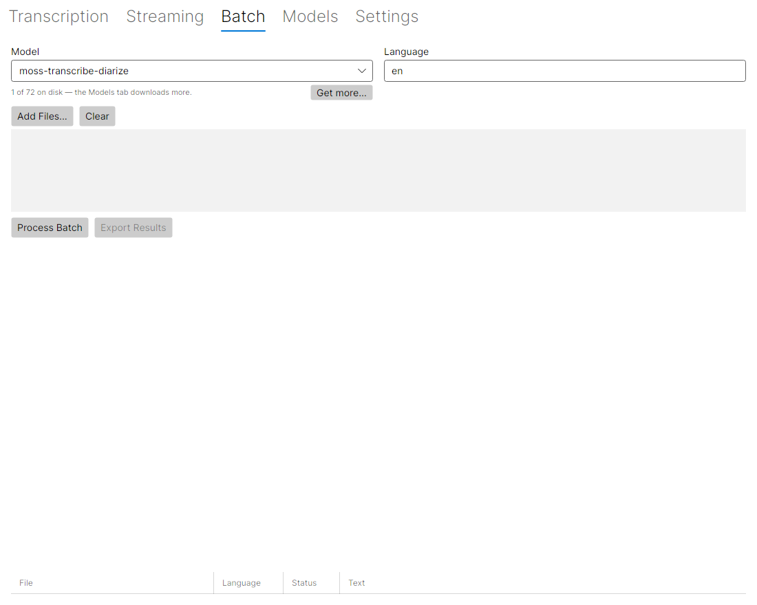757x605 pixels.
Task: Click the Model field label
Action: (x=25, y=52)
